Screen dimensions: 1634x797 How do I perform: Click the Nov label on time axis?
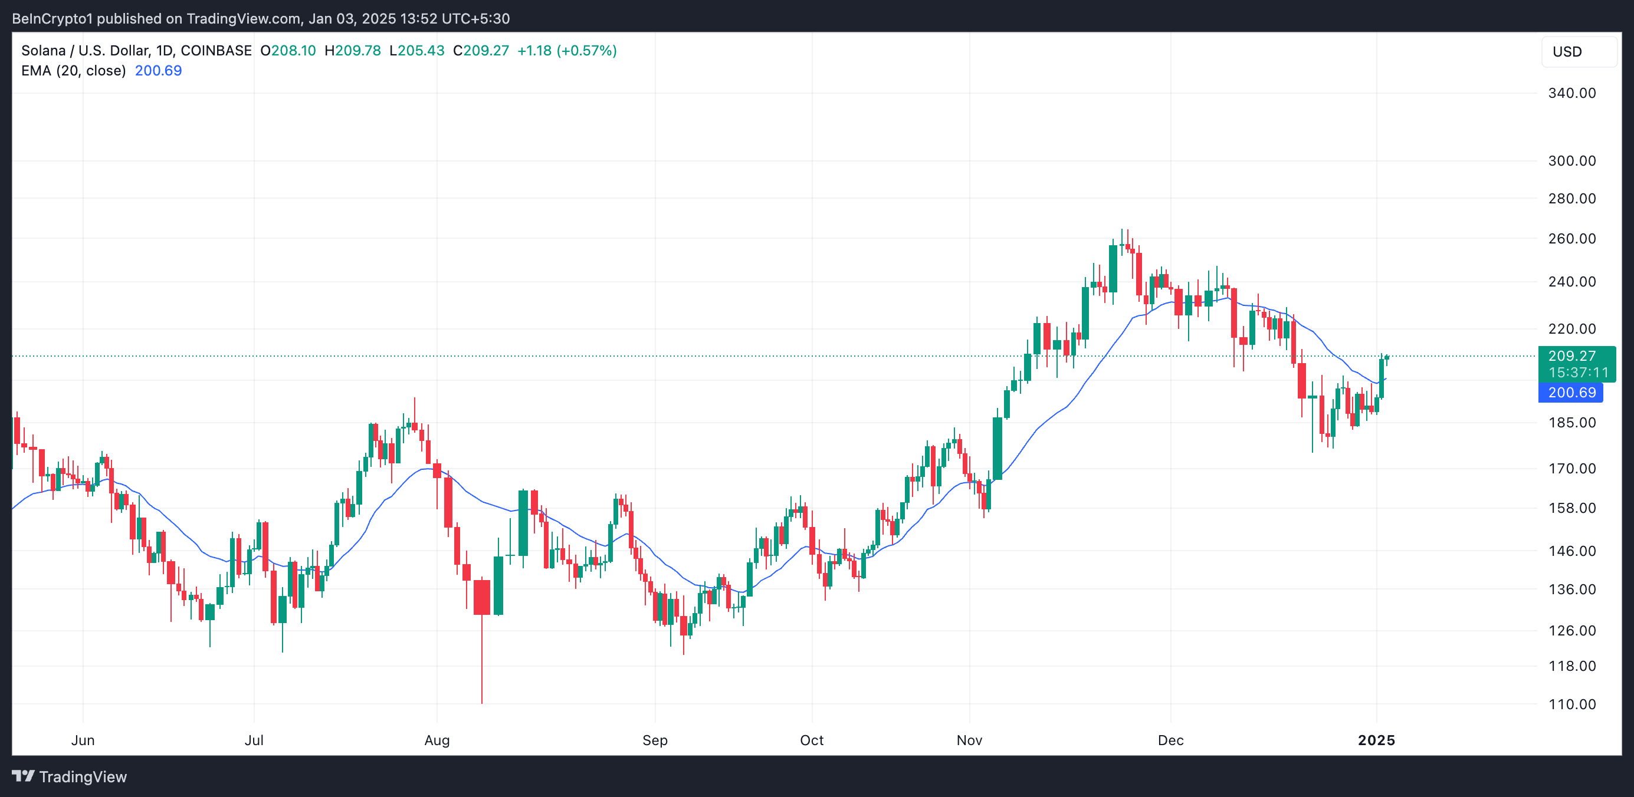(x=969, y=740)
